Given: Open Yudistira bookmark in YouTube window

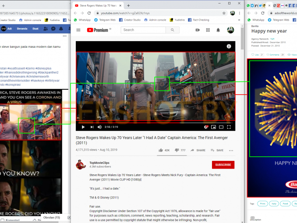Looking at the screenshot, I should tap(177, 20).
